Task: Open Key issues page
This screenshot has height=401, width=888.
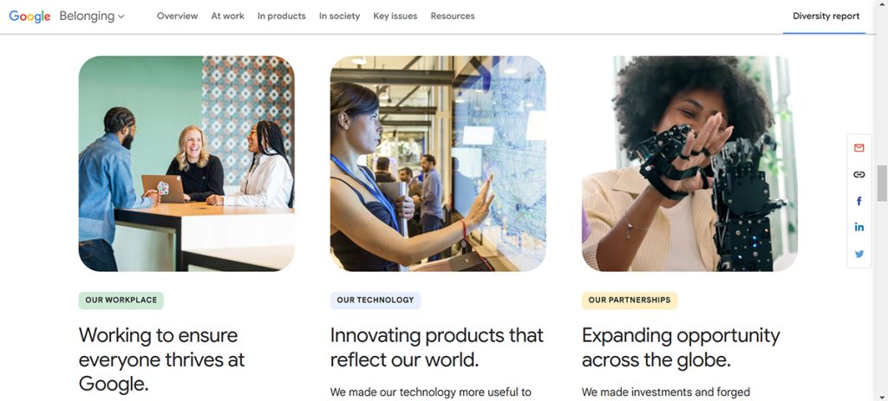Action: point(395,16)
